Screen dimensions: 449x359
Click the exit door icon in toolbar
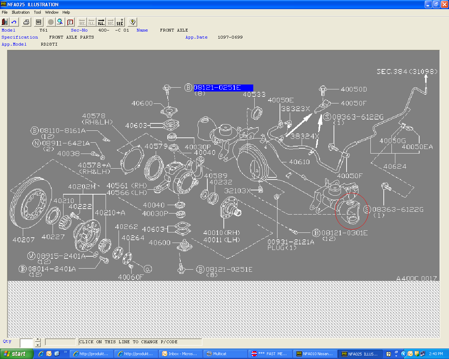pos(5,22)
